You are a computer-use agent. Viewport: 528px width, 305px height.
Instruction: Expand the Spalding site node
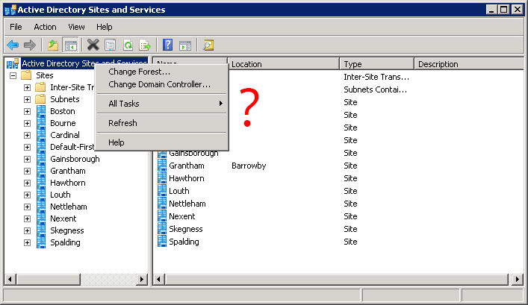click(x=28, y=243)
